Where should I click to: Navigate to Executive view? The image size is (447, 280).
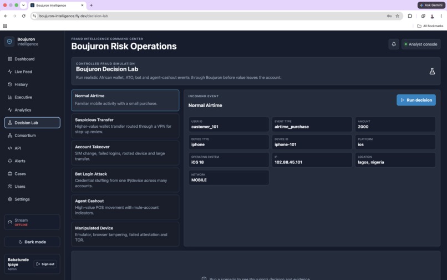pyautogui.click(x=32, y=97)
